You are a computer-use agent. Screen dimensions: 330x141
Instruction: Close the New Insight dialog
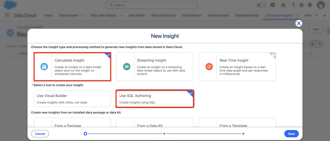pyautogui.click(x=299, y=23)
